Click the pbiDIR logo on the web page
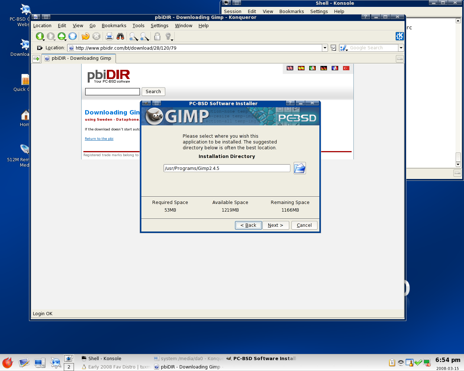Screen dimensions: 464x371 (x=108, y=76)
